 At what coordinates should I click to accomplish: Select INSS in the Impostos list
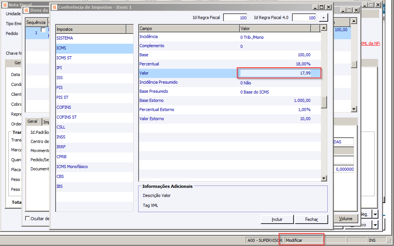pos(94,137)
